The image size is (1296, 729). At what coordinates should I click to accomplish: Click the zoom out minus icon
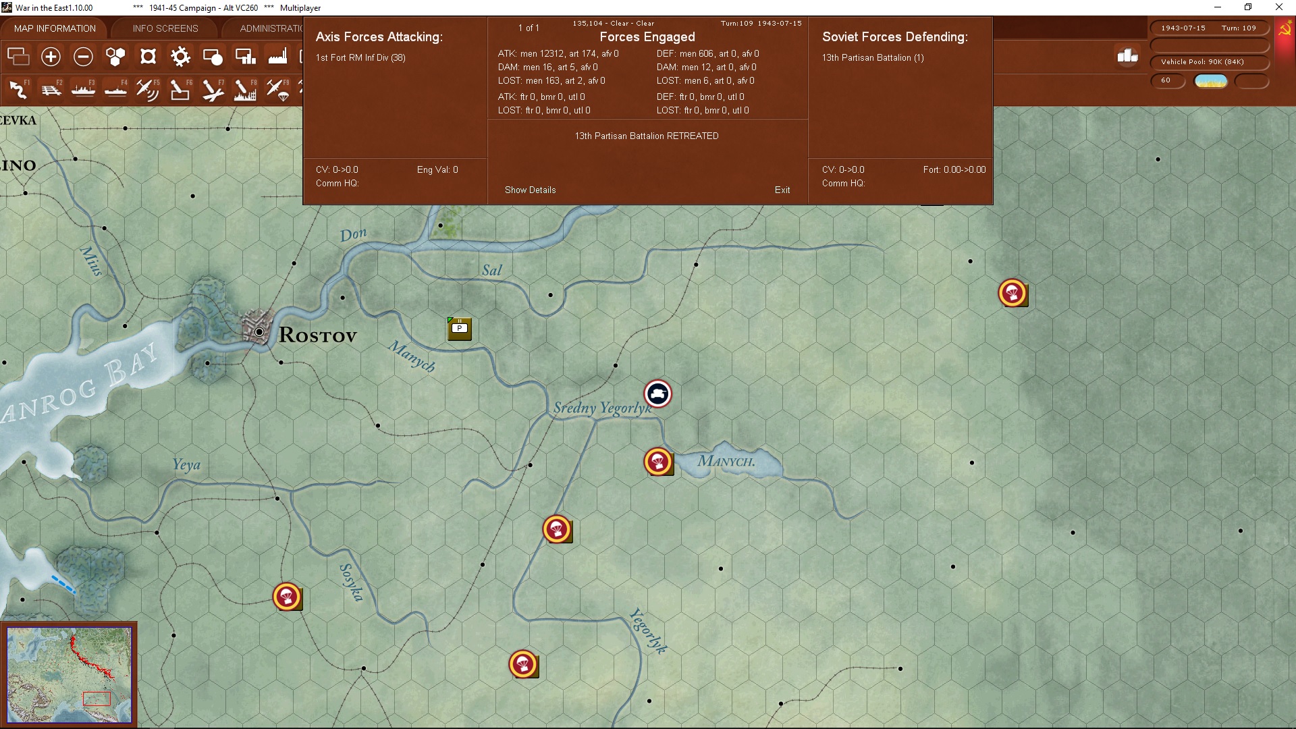[x=83, y=57]
